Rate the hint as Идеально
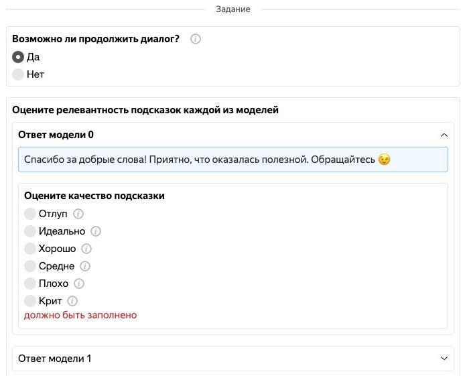The width and height of the screenshot is (467, 376). coord(30,231)
